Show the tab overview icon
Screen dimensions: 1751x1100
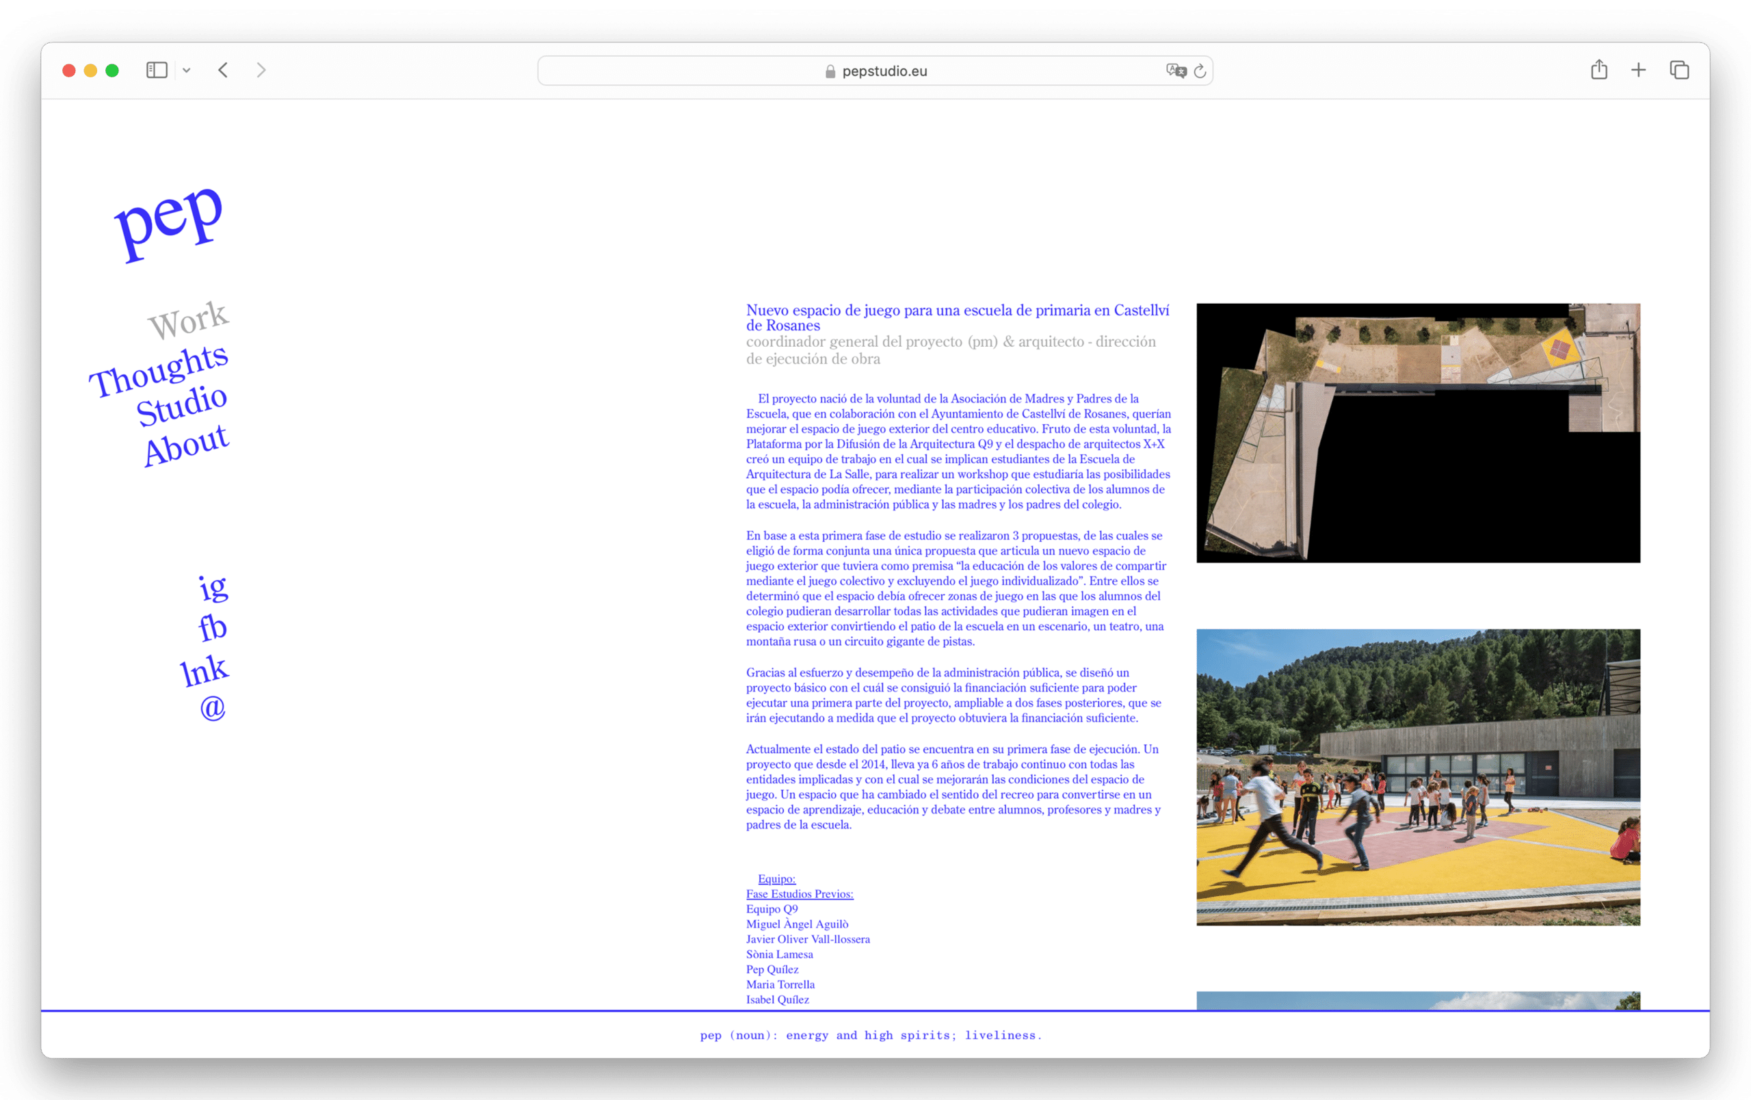[x=1679, y=70]
